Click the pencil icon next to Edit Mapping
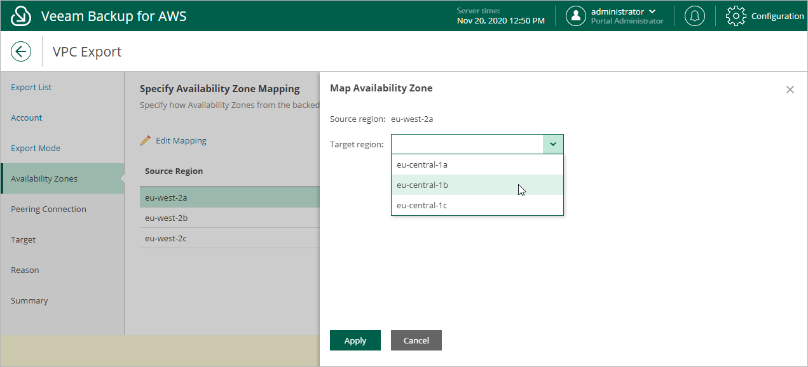 click(146, 140)
